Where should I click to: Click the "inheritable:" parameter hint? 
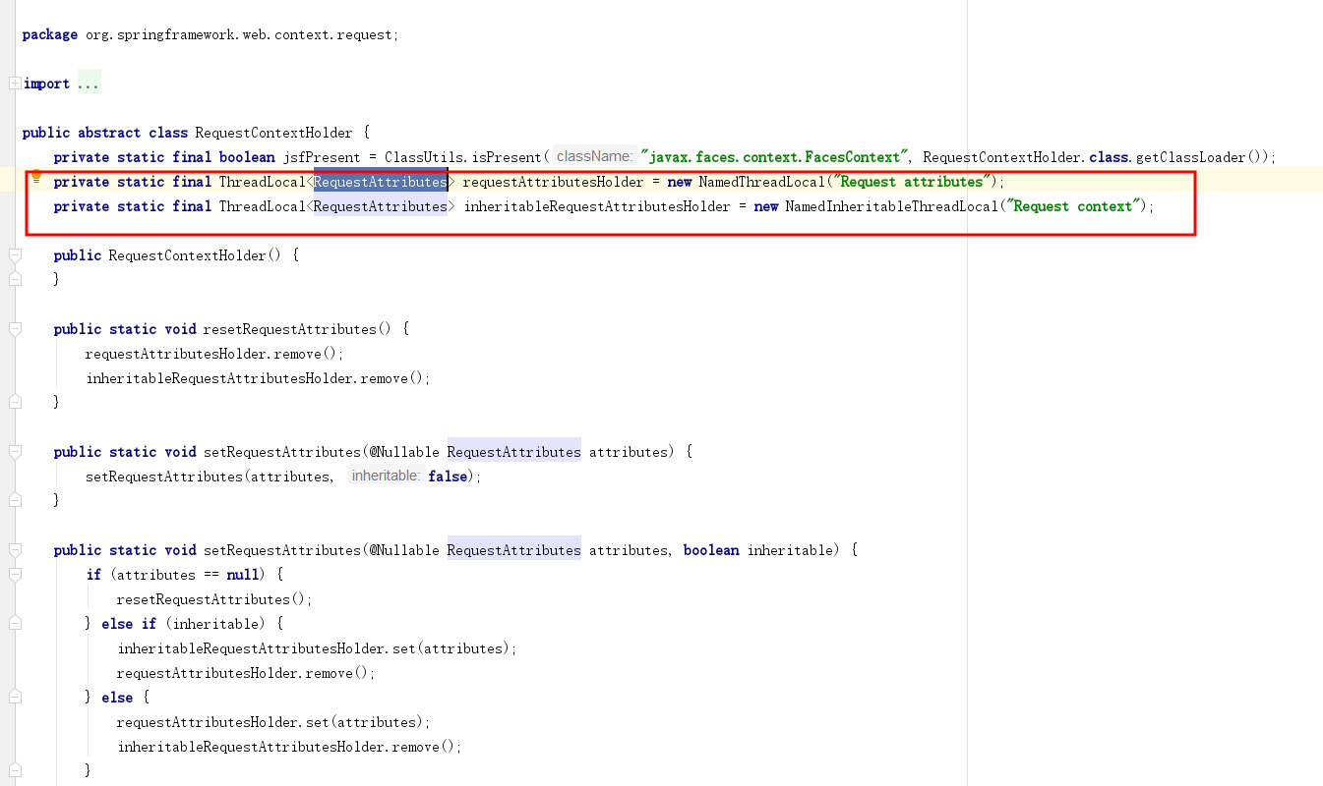[x=386, y=476]
